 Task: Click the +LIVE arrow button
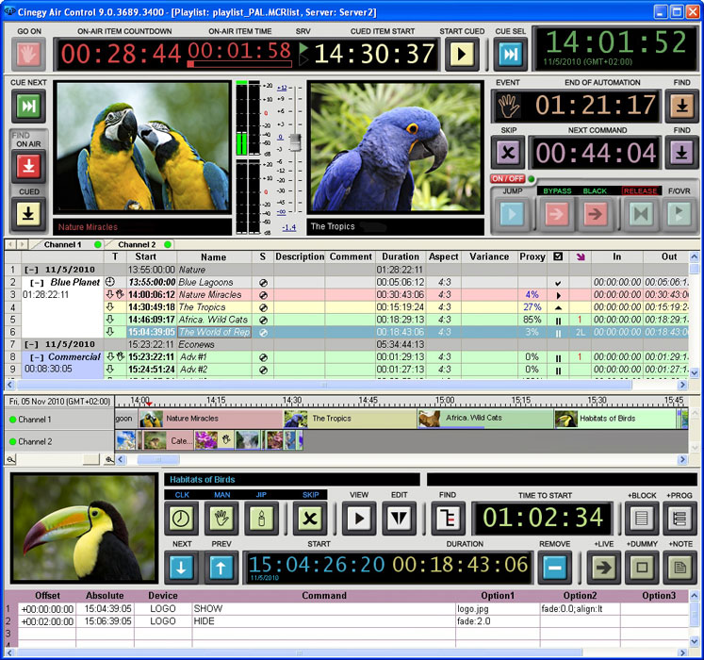pyautogui.click(x=601, y=567)
